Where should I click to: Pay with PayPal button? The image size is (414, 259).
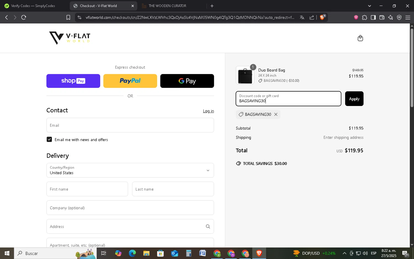click(x=130, y=81)
